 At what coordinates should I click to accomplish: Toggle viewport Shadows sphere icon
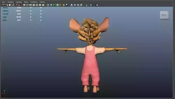pos(67,5)
